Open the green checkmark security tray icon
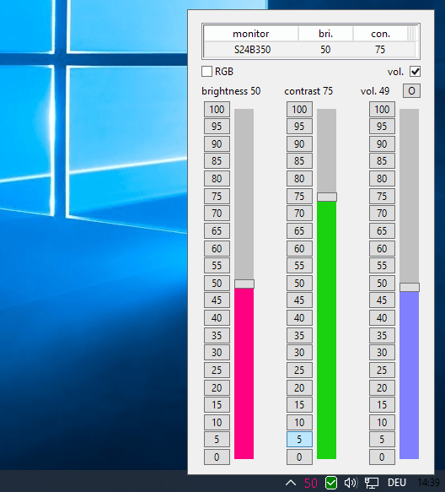445x492 pixels. click(331, 483)
